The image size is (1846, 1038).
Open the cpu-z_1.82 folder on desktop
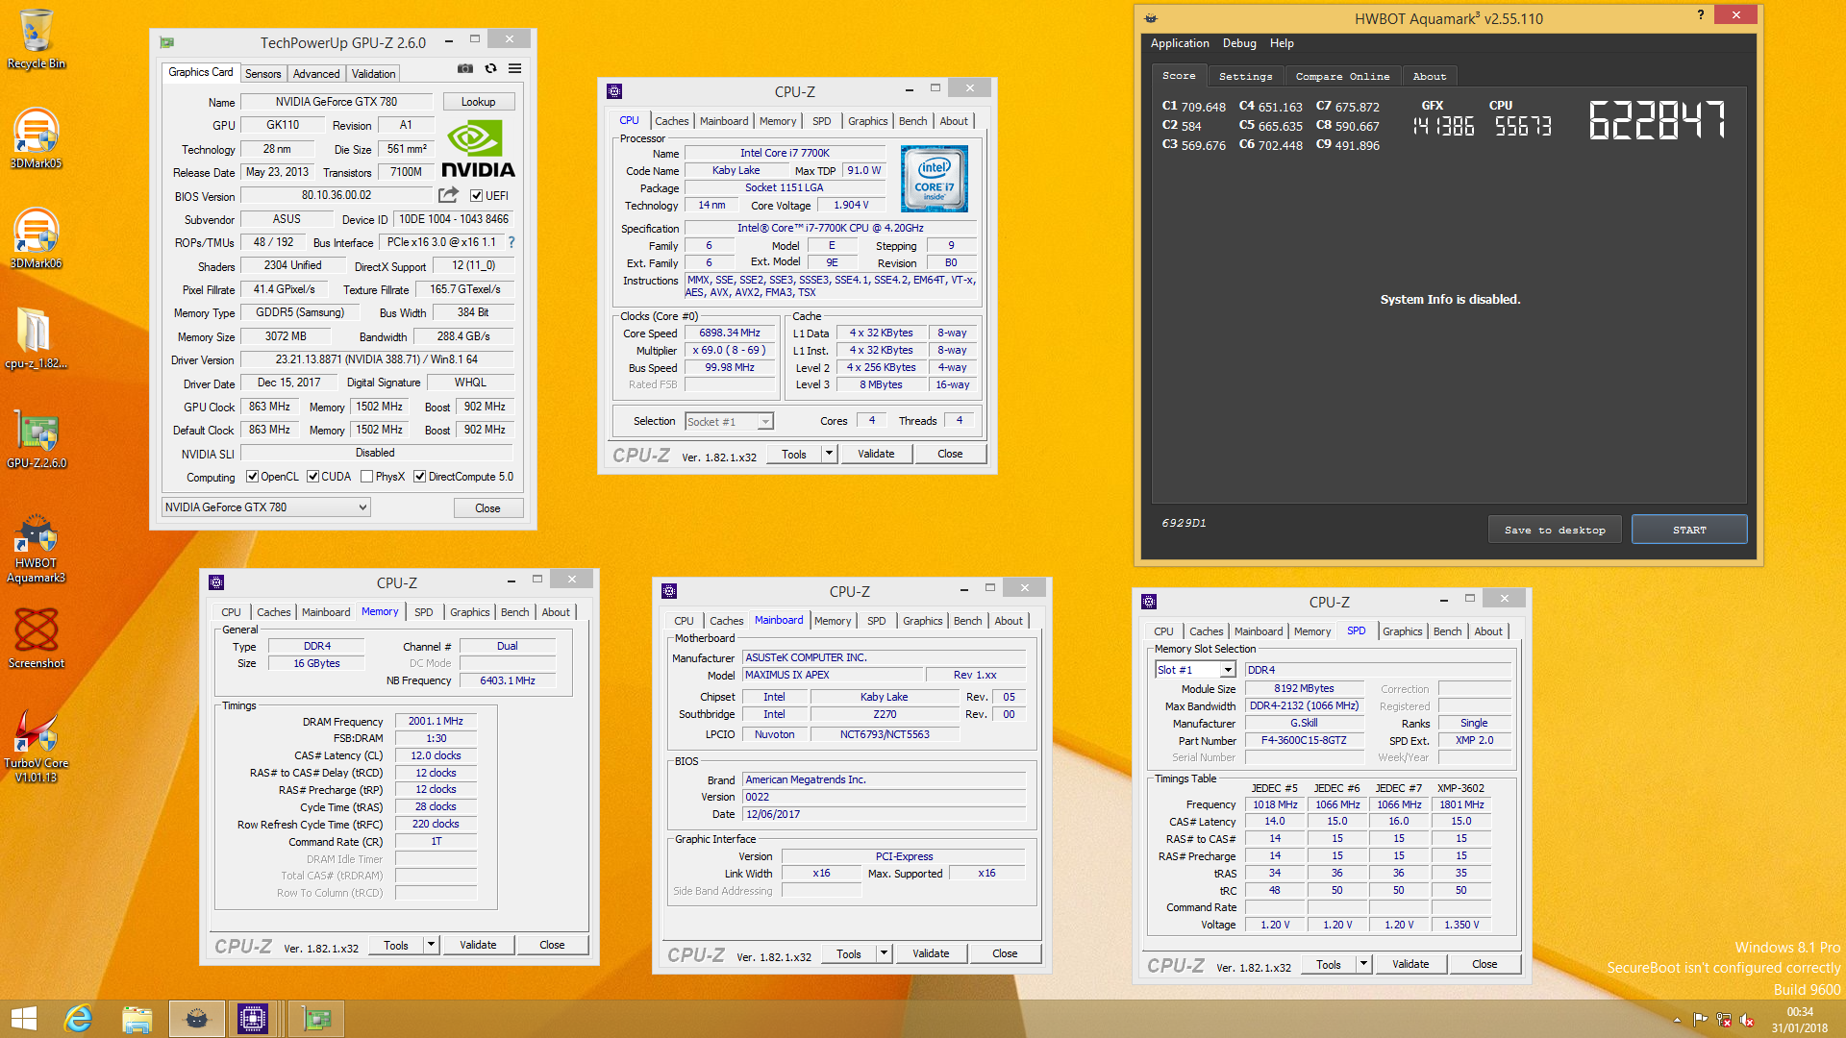(37, 338)
